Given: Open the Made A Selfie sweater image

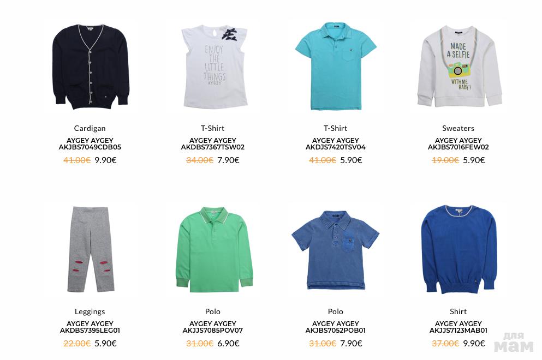Looking at the screenshot, I should point(460,66).
